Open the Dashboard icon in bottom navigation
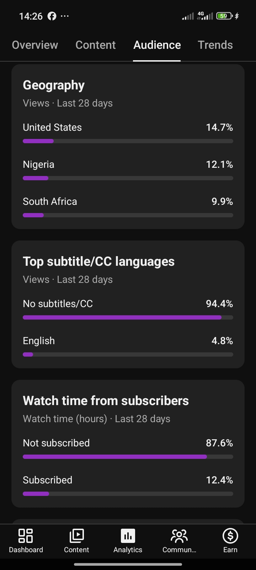 point(26,536)
